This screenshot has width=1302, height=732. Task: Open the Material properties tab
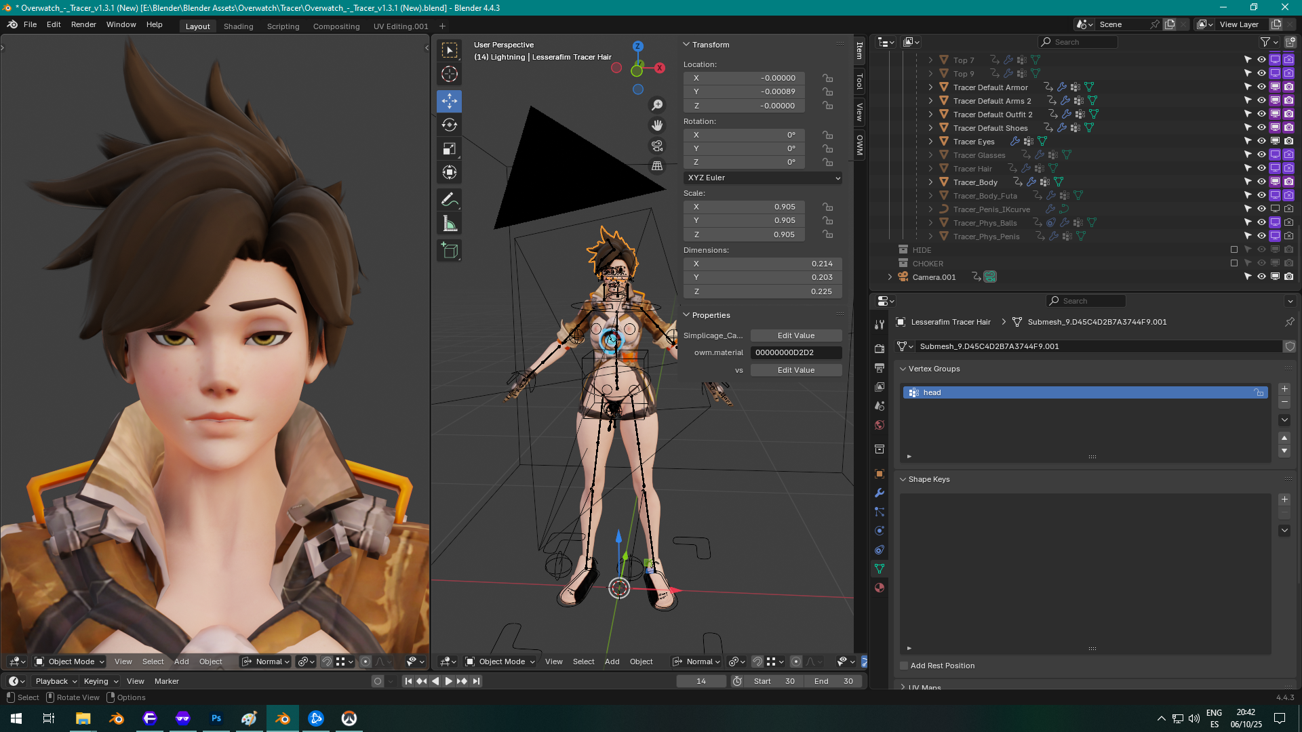880,588
